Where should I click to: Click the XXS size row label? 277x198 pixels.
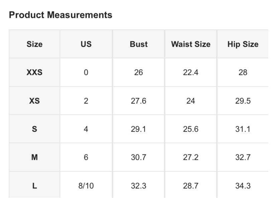[x=34, y=72]
